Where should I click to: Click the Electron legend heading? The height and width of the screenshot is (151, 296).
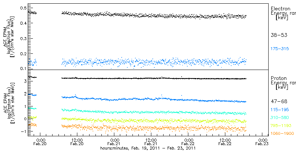[280, 8]
